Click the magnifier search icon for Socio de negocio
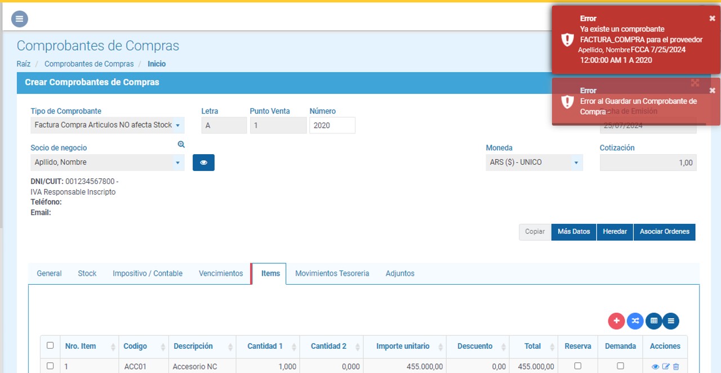Screen dimensions: 721x373 click(181, 145)
